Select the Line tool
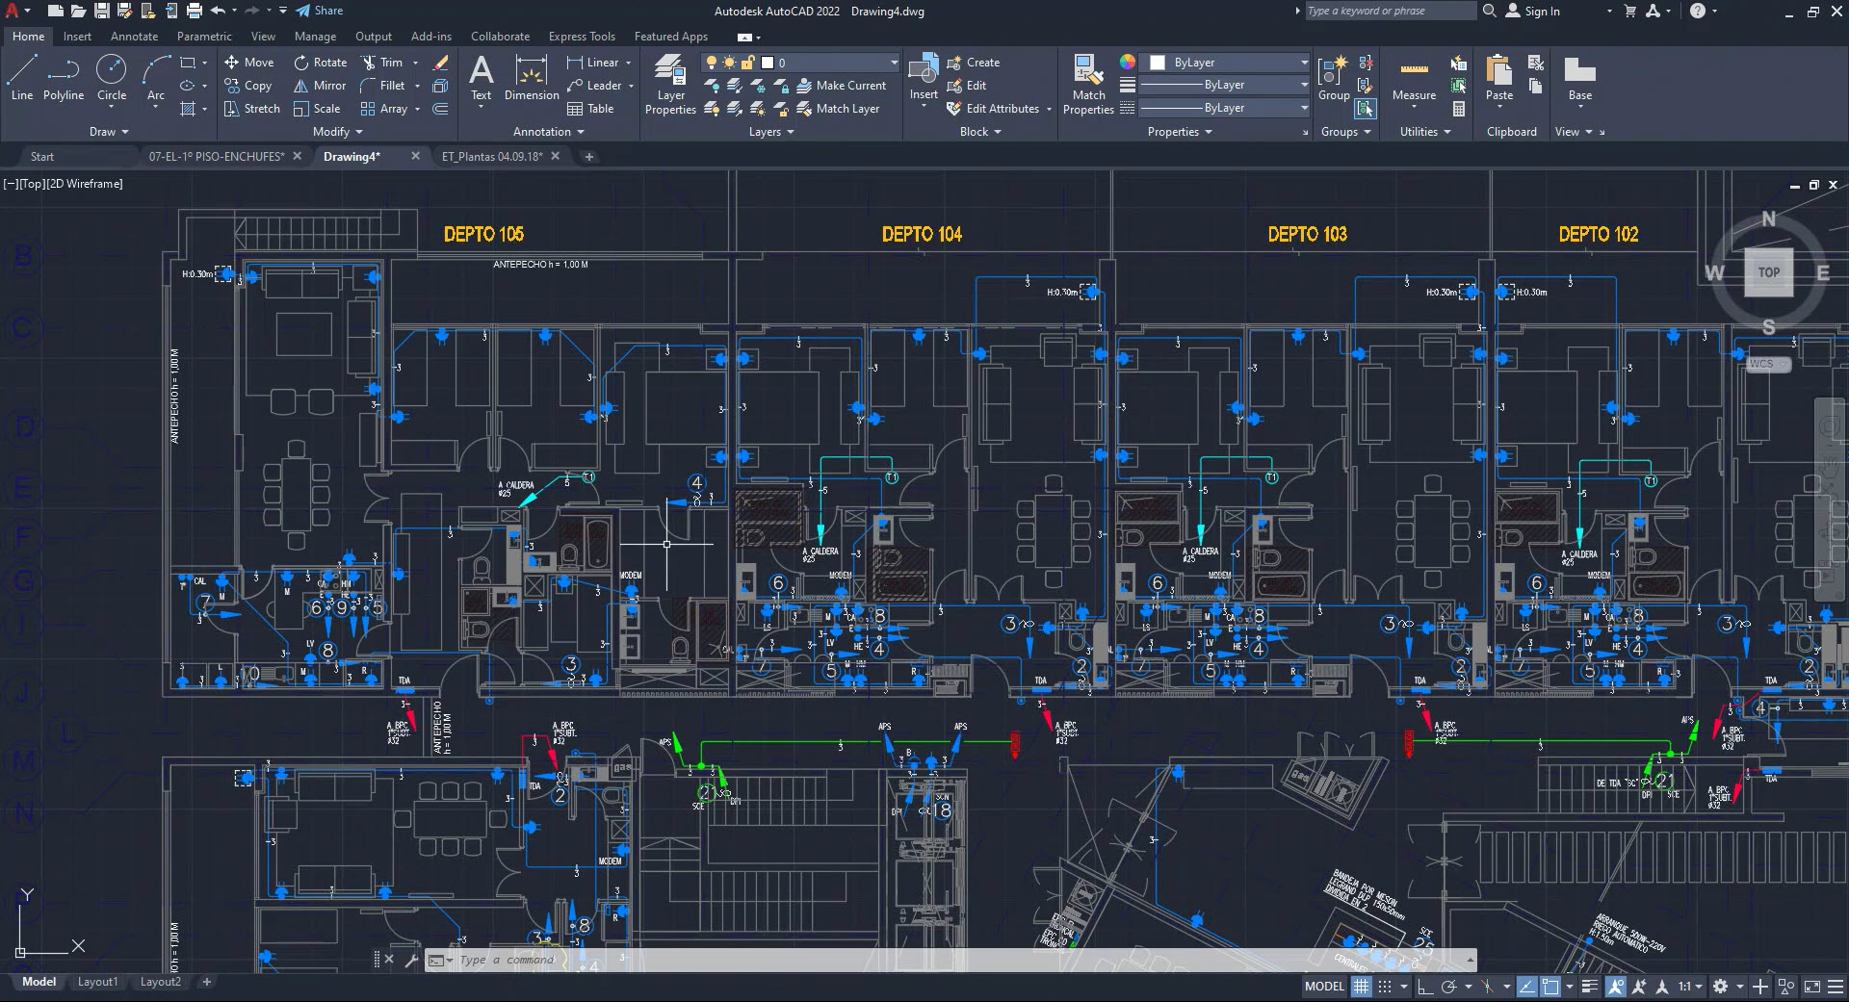The height and width of the screenshot is (1002, 1849). pyautogui.click(x=21, y=77)
